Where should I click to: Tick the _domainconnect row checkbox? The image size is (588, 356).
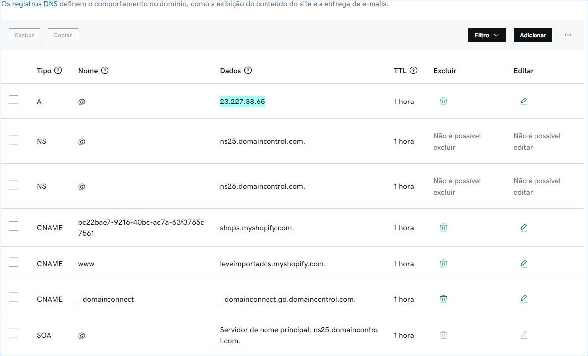13,297
